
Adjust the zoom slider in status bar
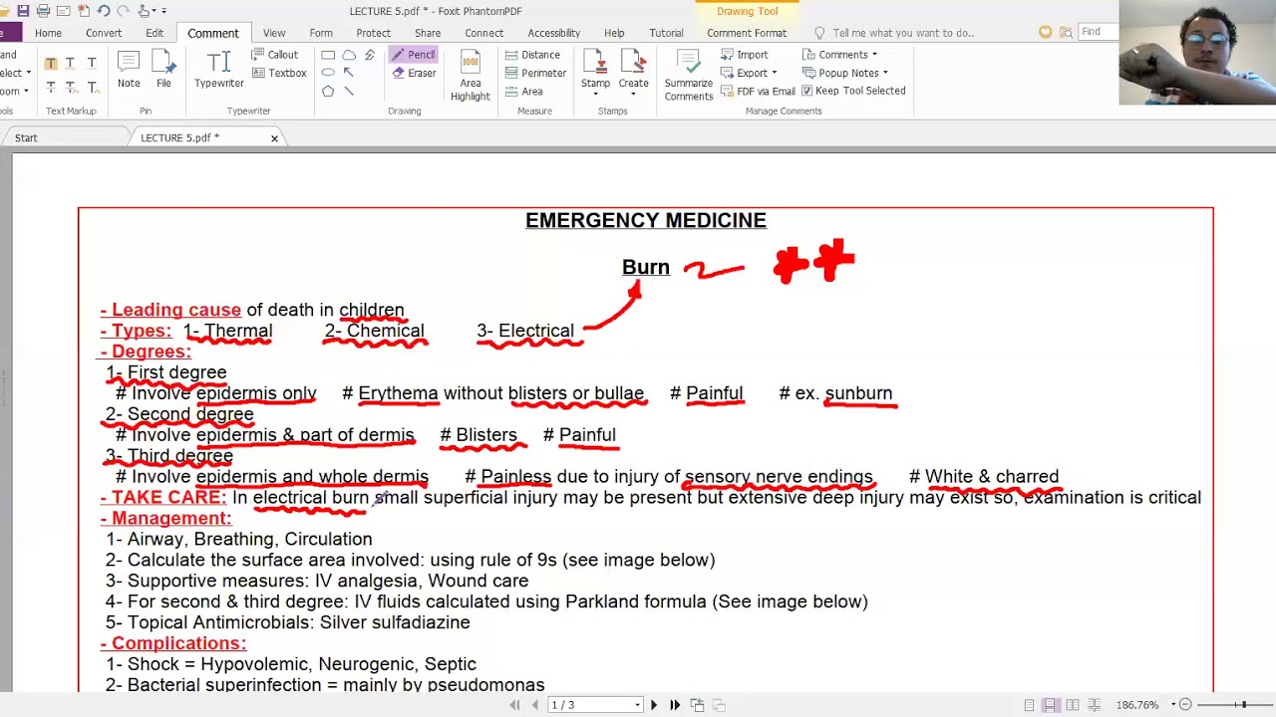(1243, 705)
